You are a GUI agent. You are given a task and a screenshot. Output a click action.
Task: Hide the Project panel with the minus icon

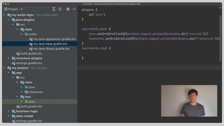(74, 9)
